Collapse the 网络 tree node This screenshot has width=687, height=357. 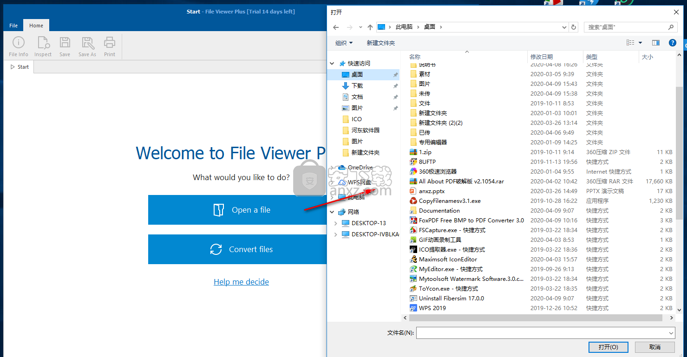(332, 212)
